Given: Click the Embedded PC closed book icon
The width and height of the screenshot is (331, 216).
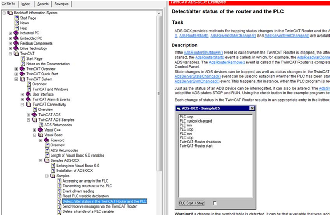Looking at the screenshot, I should click(16, 38).
